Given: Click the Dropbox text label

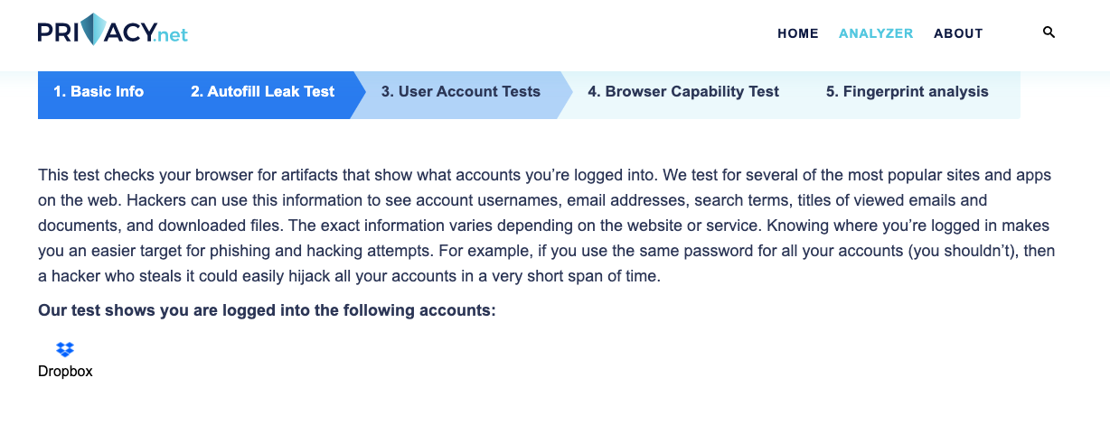Looking at the screenshot, I should (x=65, y=371).
